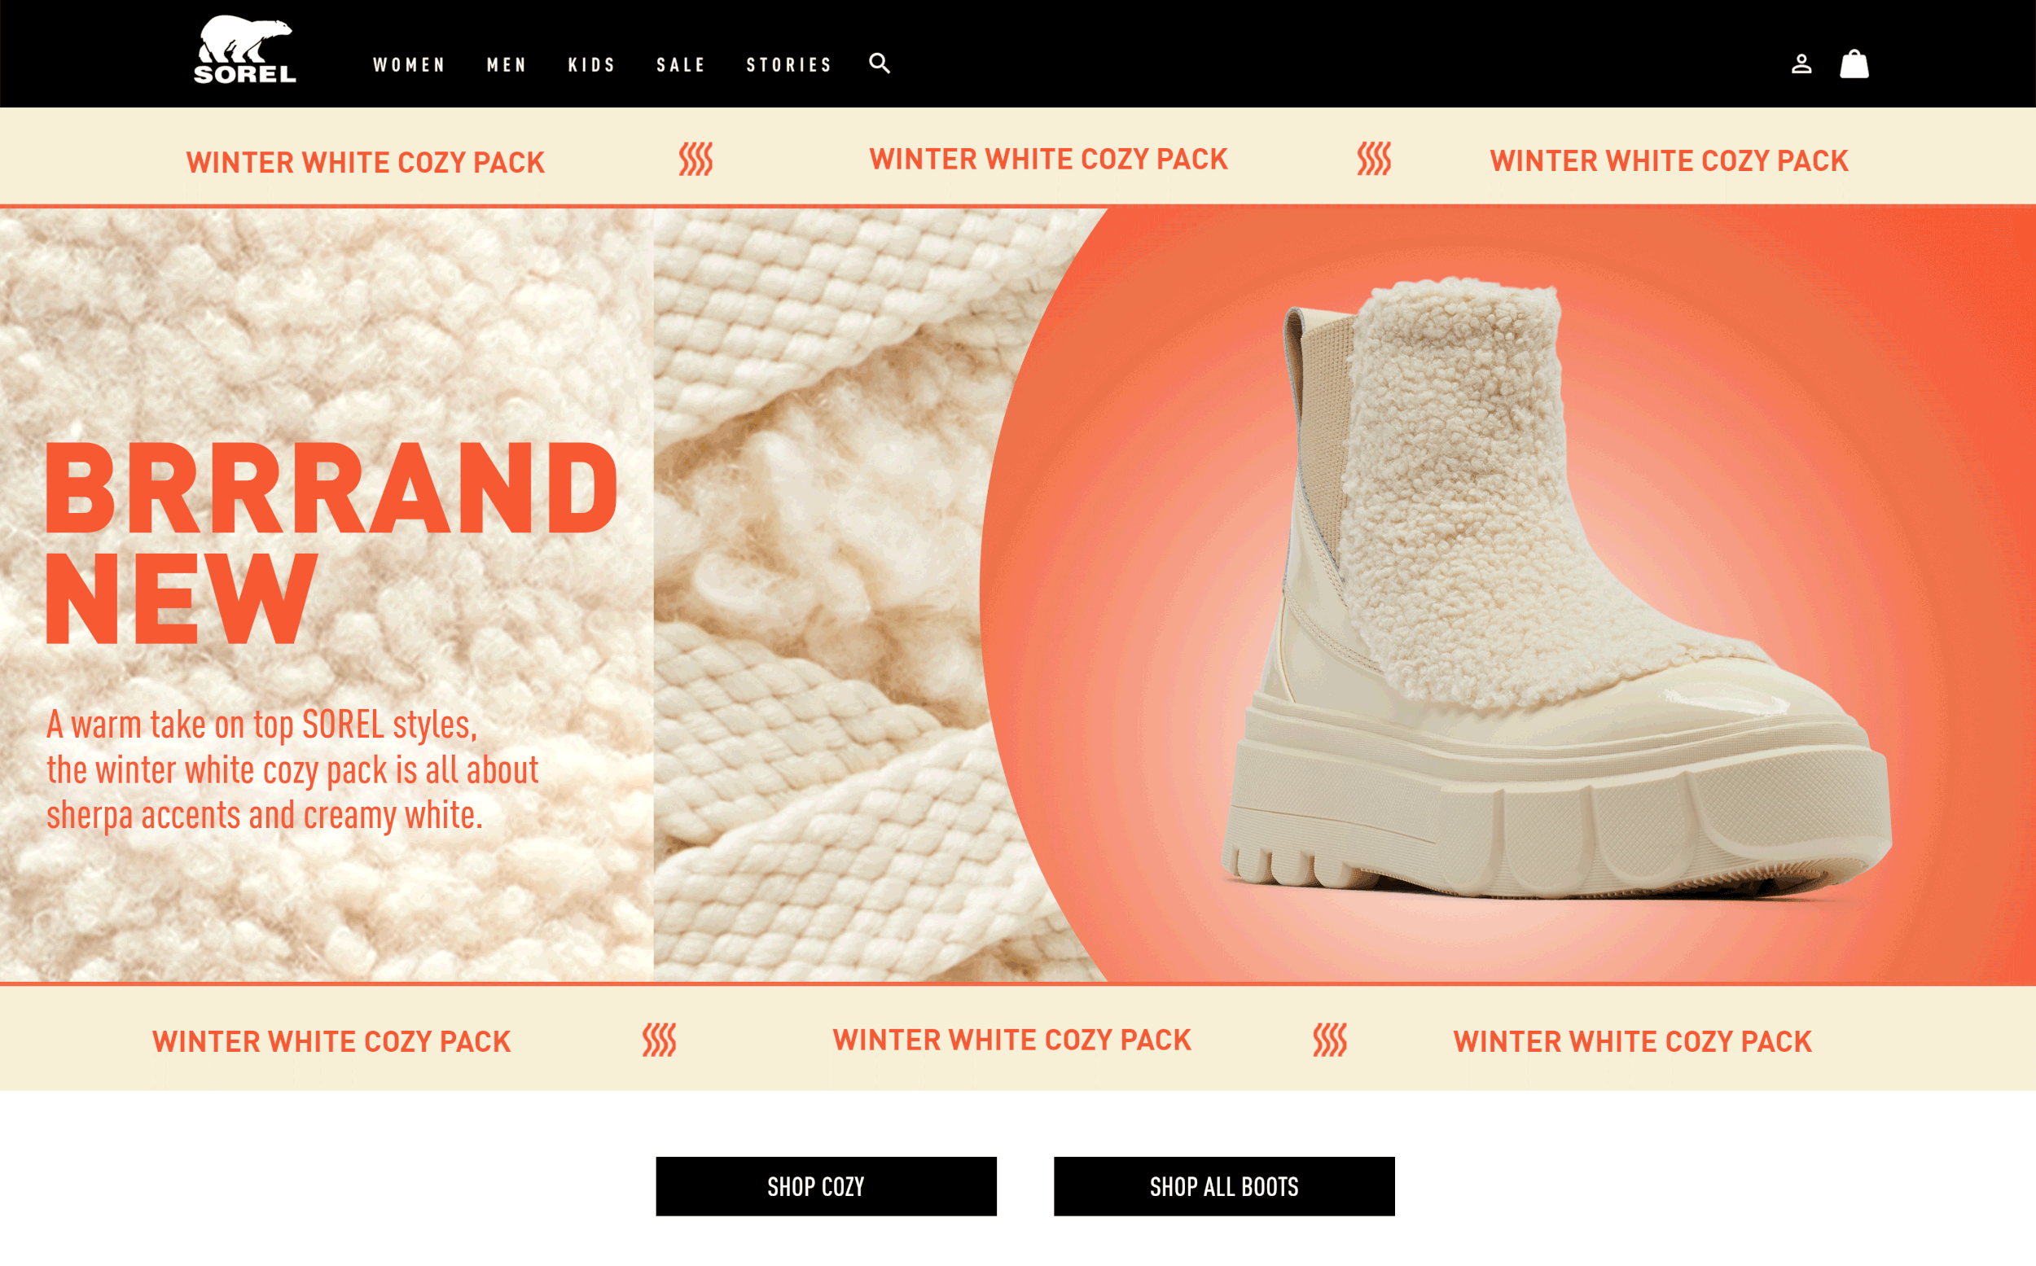Click the SHOP ALL BOOTS button
The image size is (2036, 1266).
pos(1223,1186)
